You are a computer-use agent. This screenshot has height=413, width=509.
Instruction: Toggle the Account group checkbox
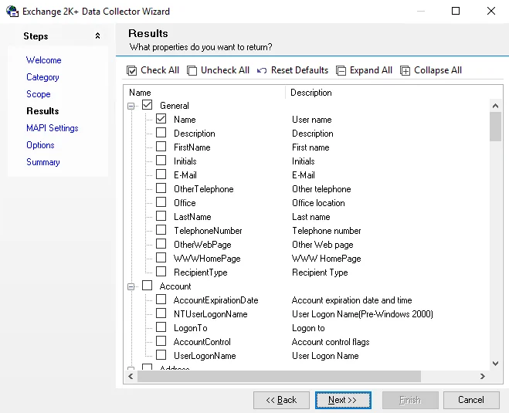pyautogui.click(x=147, y=286)
